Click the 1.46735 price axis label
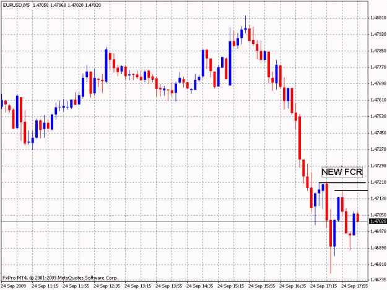The image size is (387, 290). point(378,280)
